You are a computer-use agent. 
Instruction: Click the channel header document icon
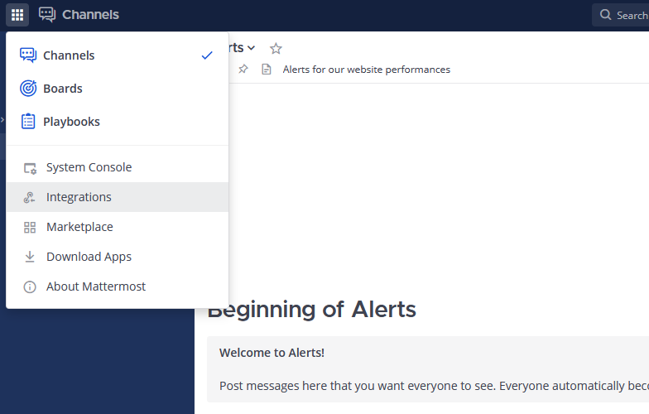(267, 70)
